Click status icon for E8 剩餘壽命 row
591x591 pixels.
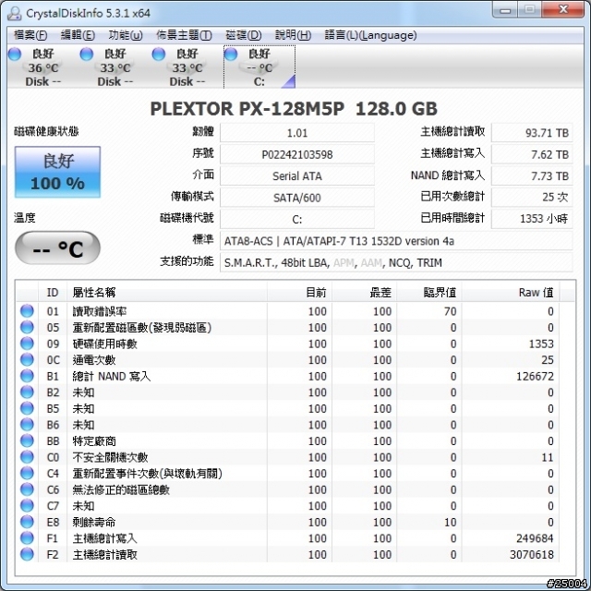tap(27, 522)
